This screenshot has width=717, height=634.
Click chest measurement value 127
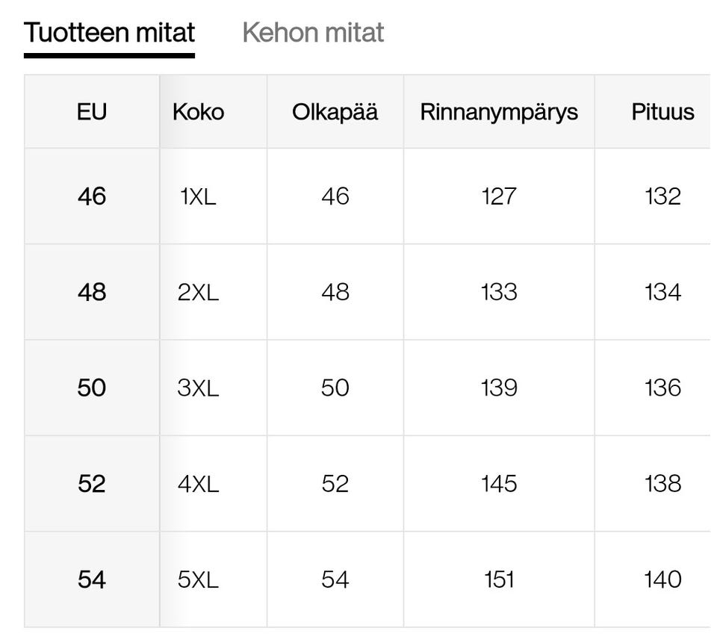499,196
